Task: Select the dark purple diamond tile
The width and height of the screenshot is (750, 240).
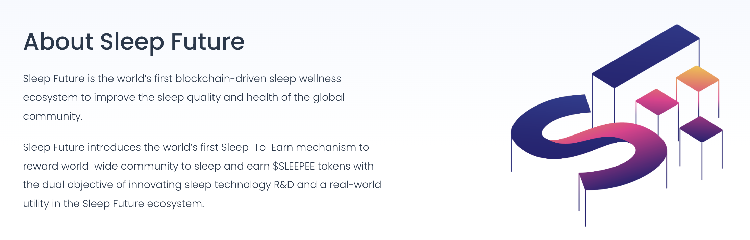Action: 701,129
